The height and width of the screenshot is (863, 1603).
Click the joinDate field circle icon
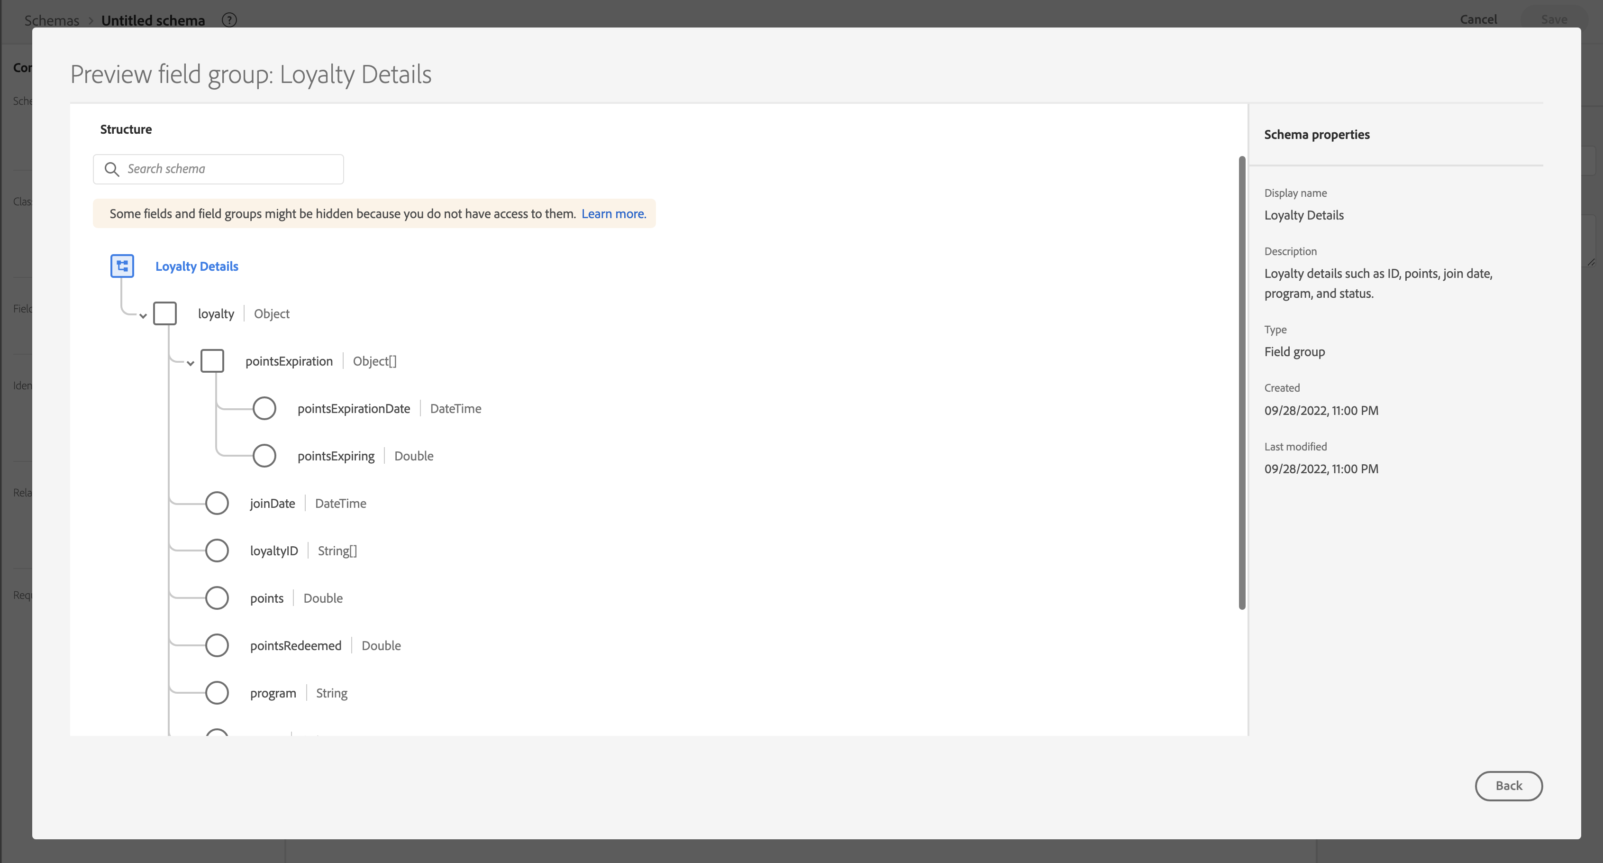point(217,503)
